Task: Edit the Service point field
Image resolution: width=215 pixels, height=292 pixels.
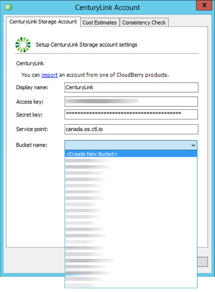Action: click(x=131, y=129)
